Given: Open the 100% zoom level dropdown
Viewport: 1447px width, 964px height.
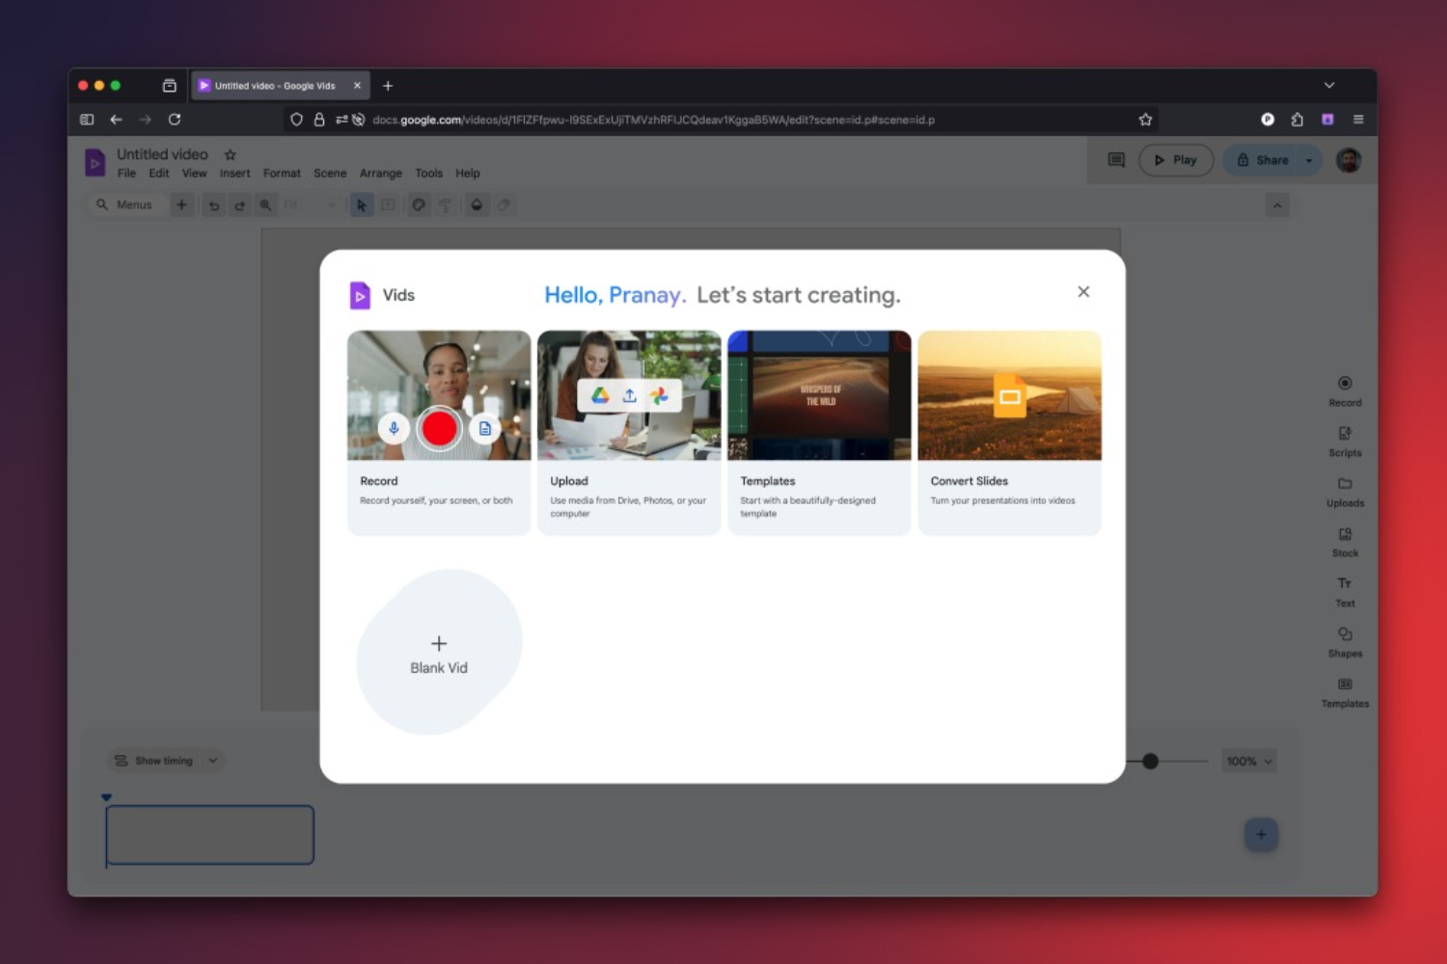Looking at the screenshot, I should pyautogui.click(x=1247, y=761).
